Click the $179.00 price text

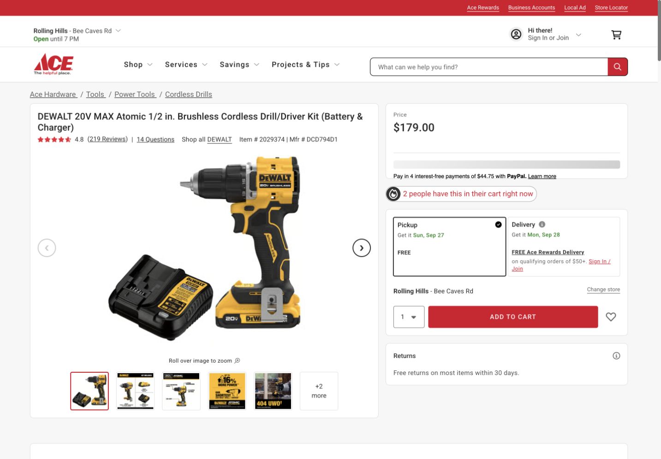414,128
